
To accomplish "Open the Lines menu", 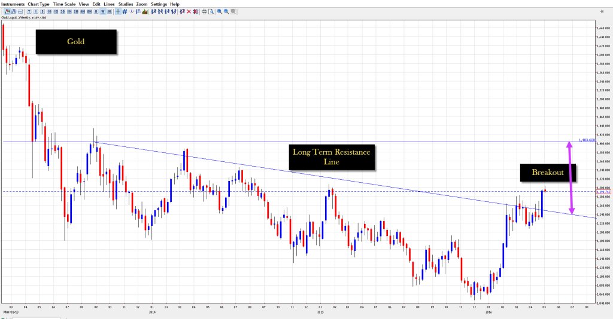I will [x=109, y=4].
